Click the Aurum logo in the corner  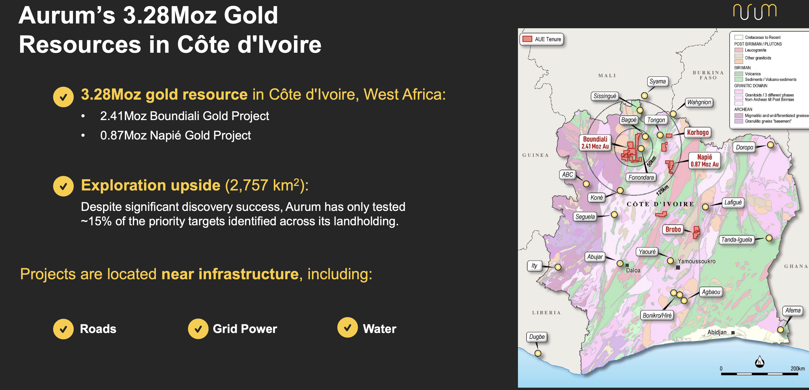pos(755,12)
